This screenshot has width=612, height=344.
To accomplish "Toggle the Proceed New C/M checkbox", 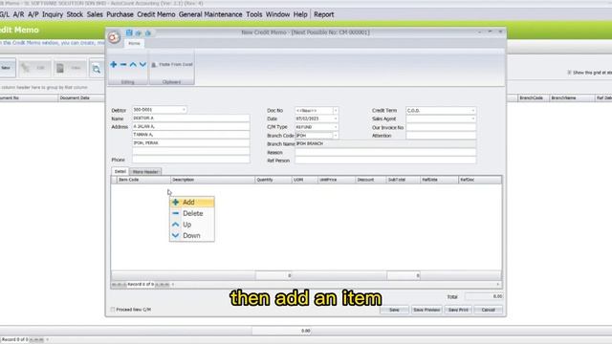I will click(113, 310).
